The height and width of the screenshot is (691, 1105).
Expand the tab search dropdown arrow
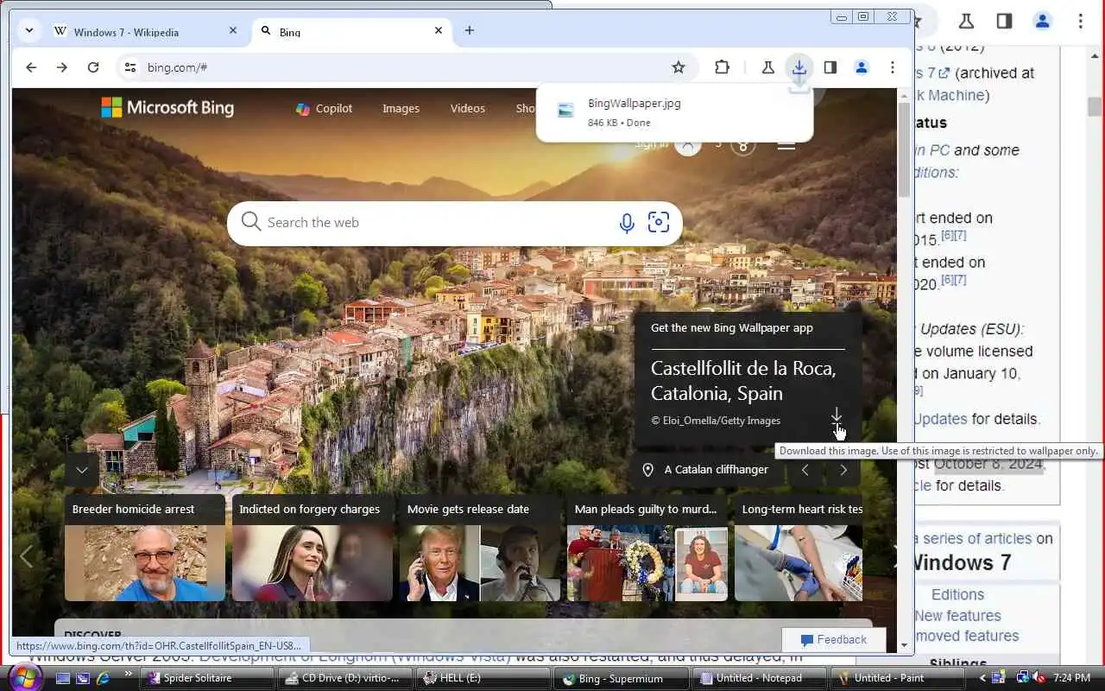click(x=28, y=30)
